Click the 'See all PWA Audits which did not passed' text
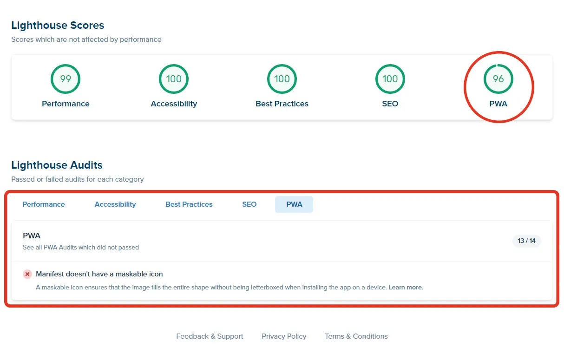This screenshot has height=354, width=564. point(81,248)
